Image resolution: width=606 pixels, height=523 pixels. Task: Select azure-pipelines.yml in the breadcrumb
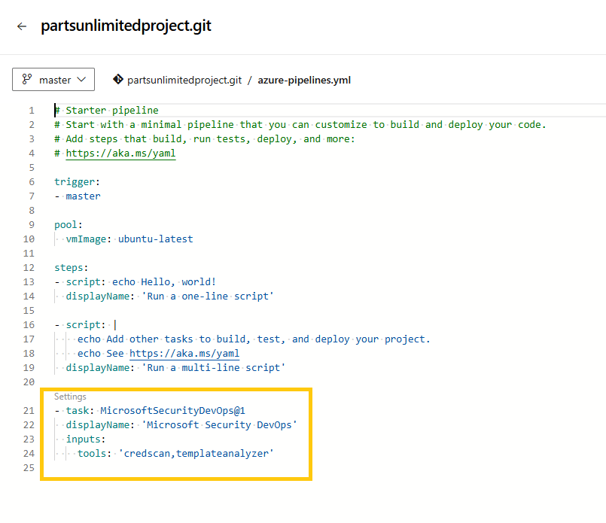coord(304,80)
